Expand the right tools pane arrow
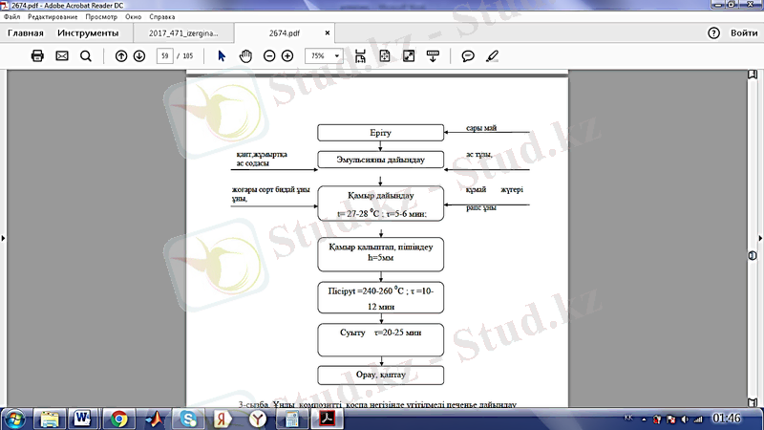Image resolution: width=764 pixels, height=430 pixels. 760,238
